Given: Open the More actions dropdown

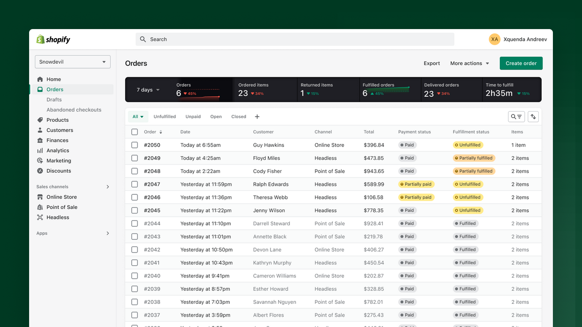Looking at the screenshot, I should click(x=470, y=64).
